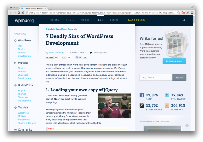Click the Tweet share button

(x=50, y=57)
